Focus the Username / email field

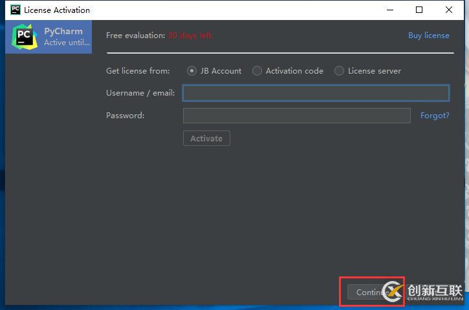coord(316,93)
